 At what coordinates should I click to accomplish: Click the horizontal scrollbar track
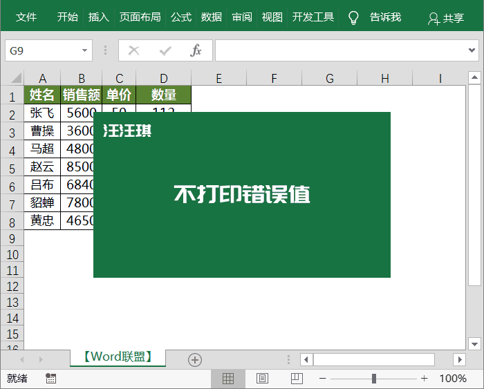(374, 360)
